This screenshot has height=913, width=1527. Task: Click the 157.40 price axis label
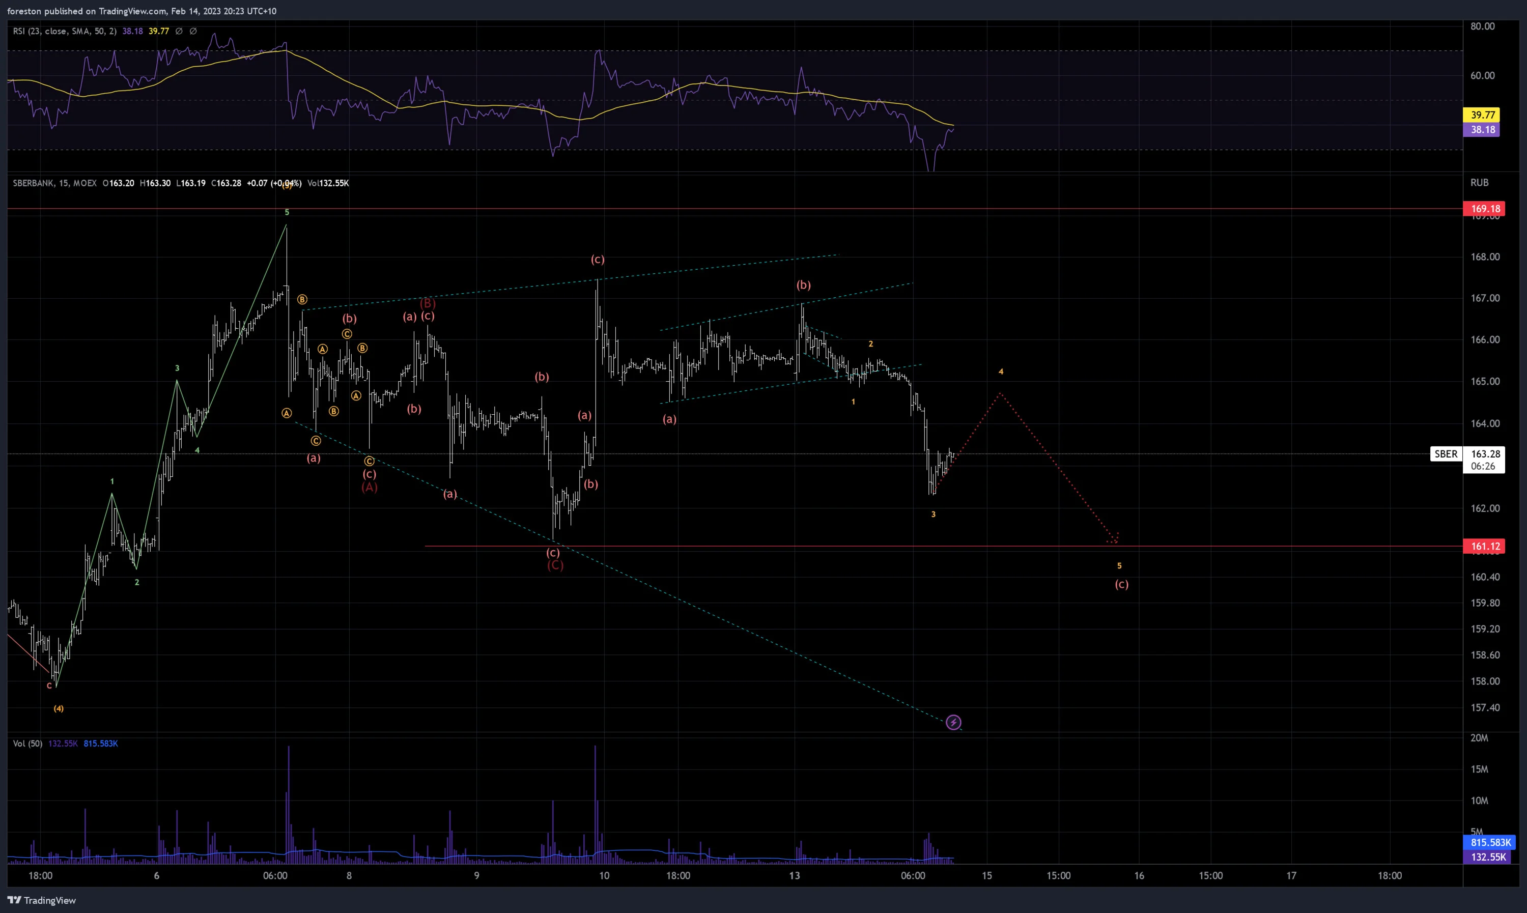(1485, 707)
